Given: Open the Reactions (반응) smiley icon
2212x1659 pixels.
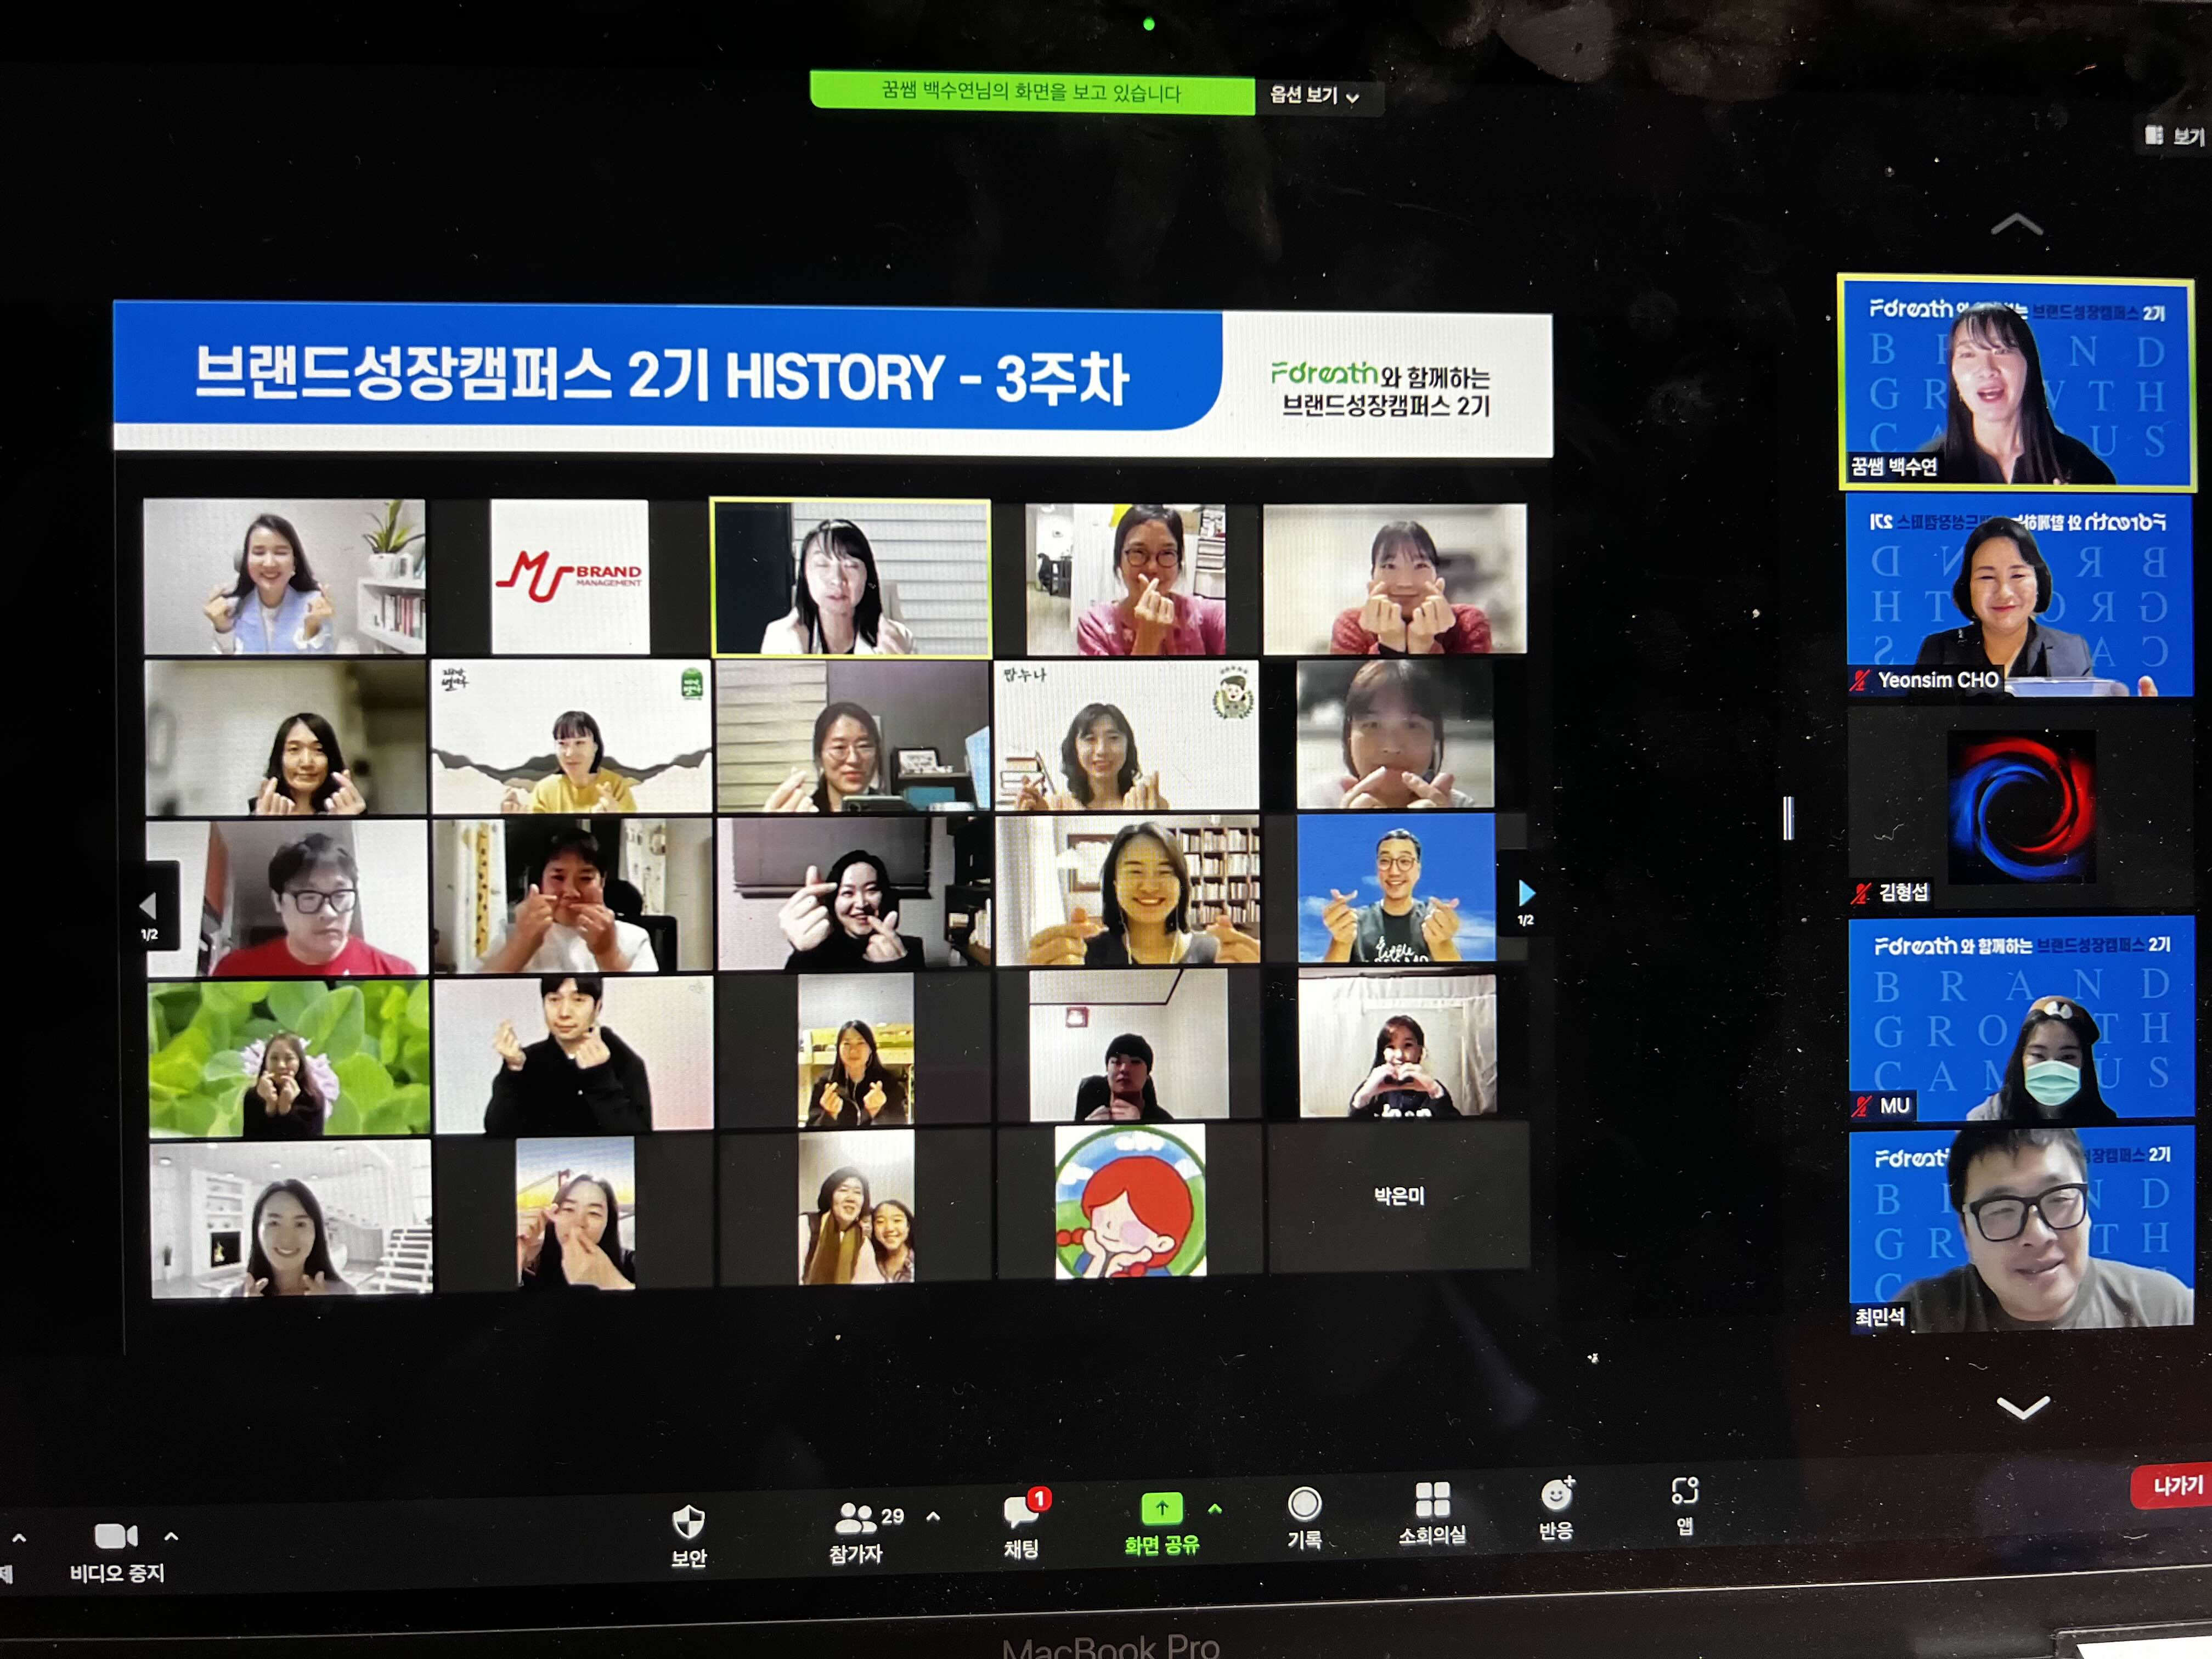Looking at the screenshot, I should point(1556,1495).
